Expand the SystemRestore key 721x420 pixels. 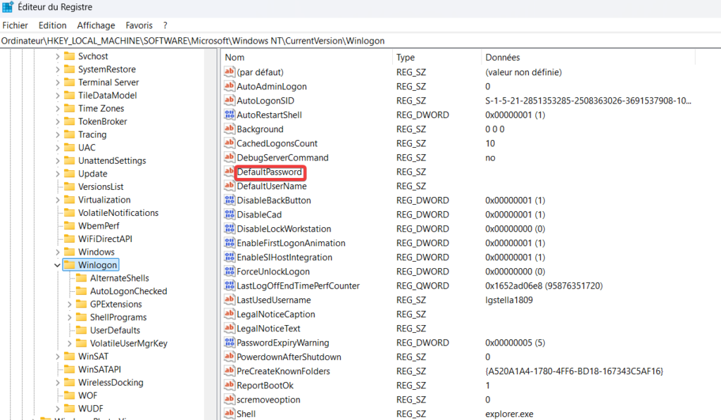[x=58, y=70]
